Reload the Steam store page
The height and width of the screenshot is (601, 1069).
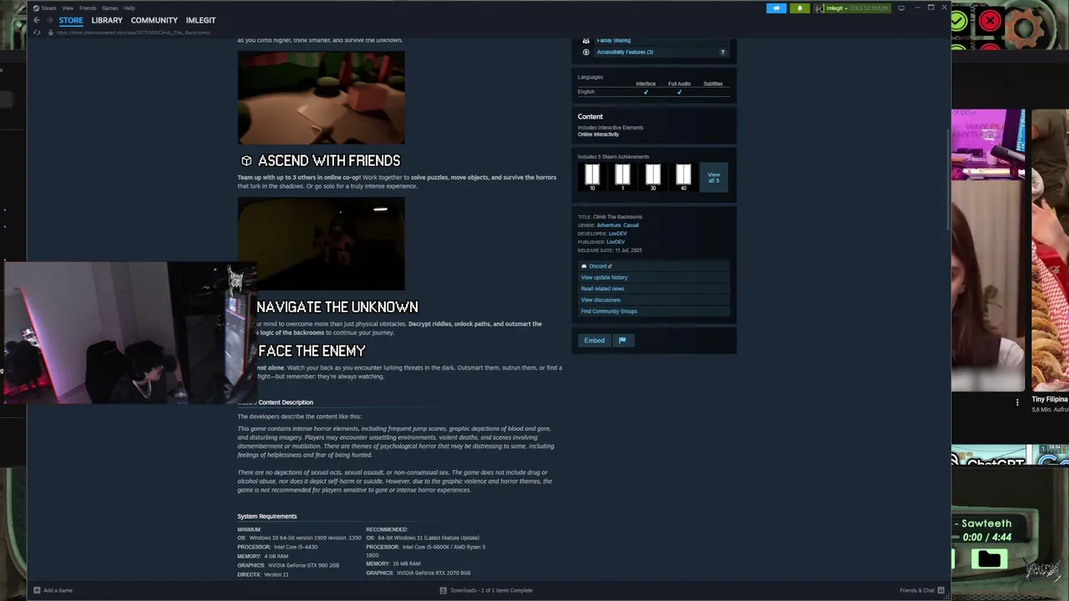[37, 33]
